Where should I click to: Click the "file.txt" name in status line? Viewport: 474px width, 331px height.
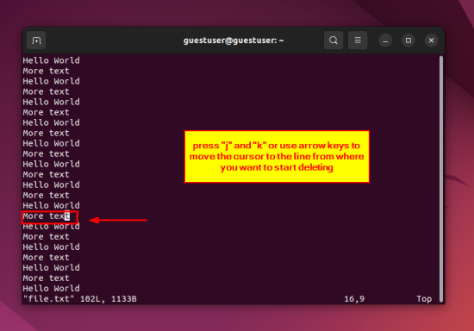pyautogui.click(x=48, y=299)
